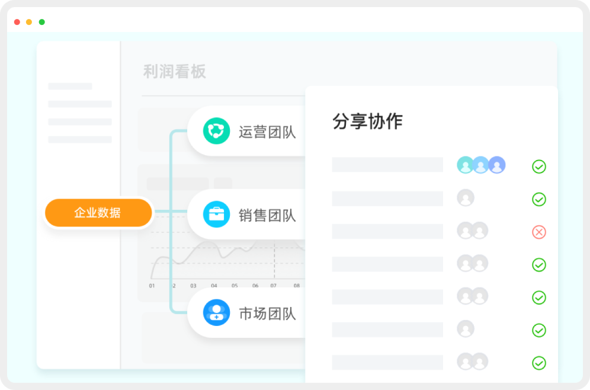Toggle the green checkmark in the first row
The image size is (590, 390).
pos(538,167)
